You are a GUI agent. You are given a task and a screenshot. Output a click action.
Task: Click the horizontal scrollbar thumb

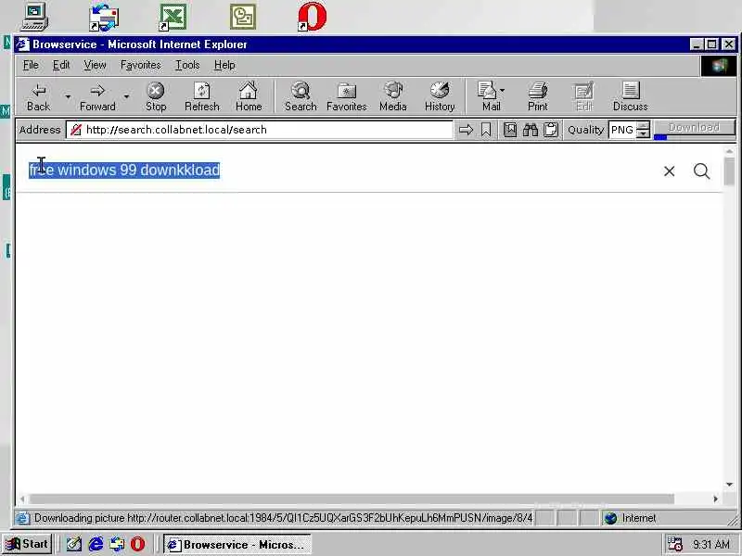(352, 499)
